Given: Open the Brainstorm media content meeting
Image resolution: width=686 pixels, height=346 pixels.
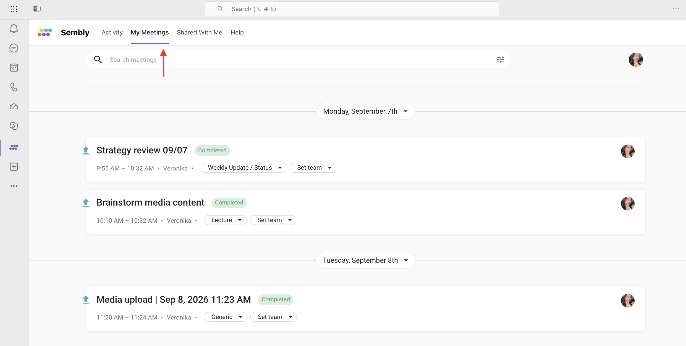Looking at the screenshot, I should [x=150, y=203].
